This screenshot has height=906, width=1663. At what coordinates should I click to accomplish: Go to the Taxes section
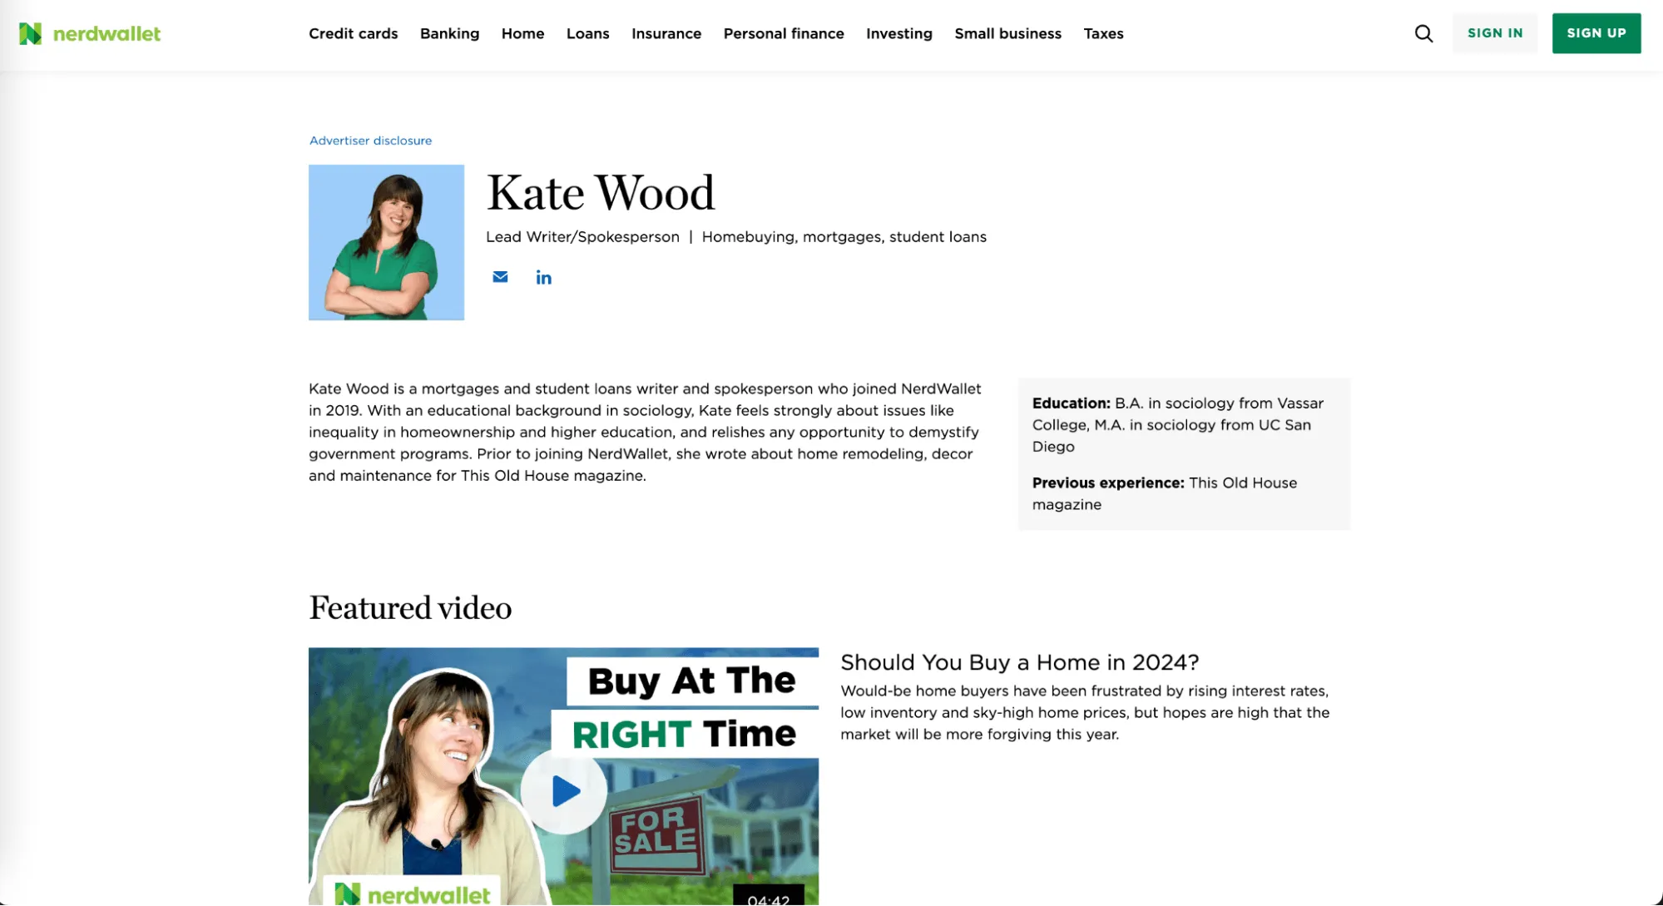1103,33
